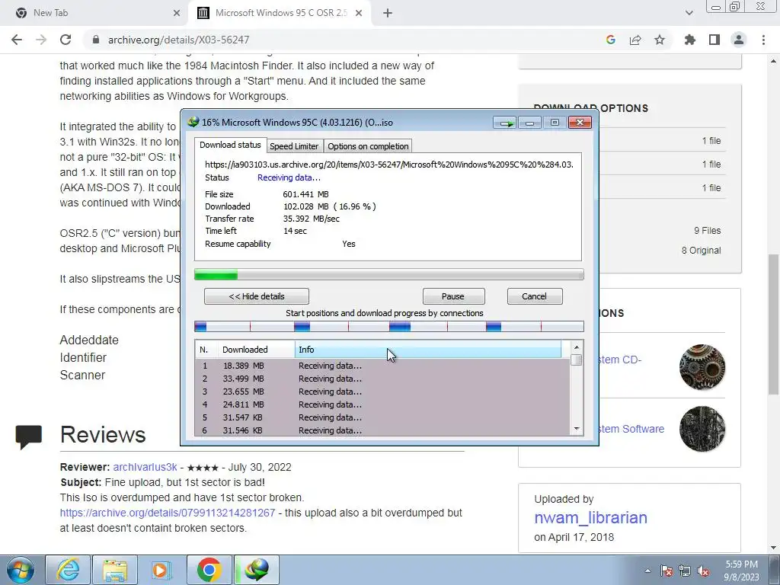Click the Action Center flag tray icon
The image size is (780, 585).
(666, 571)
